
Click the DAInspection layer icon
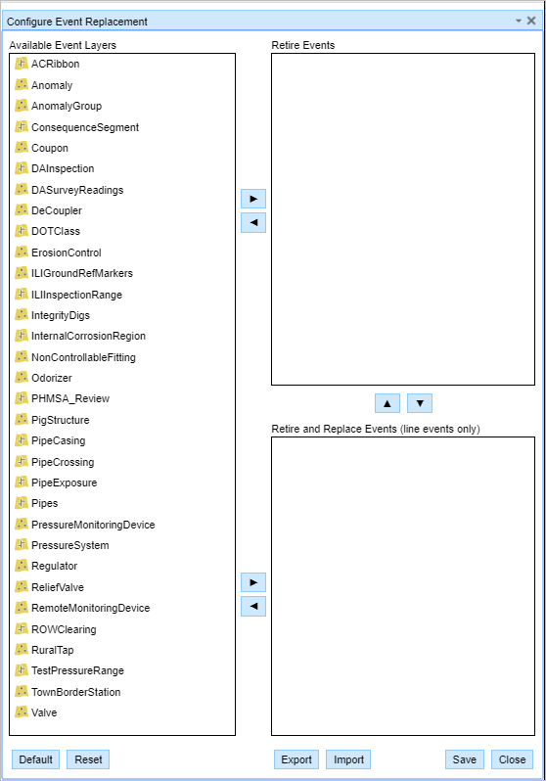pos(21,168)
